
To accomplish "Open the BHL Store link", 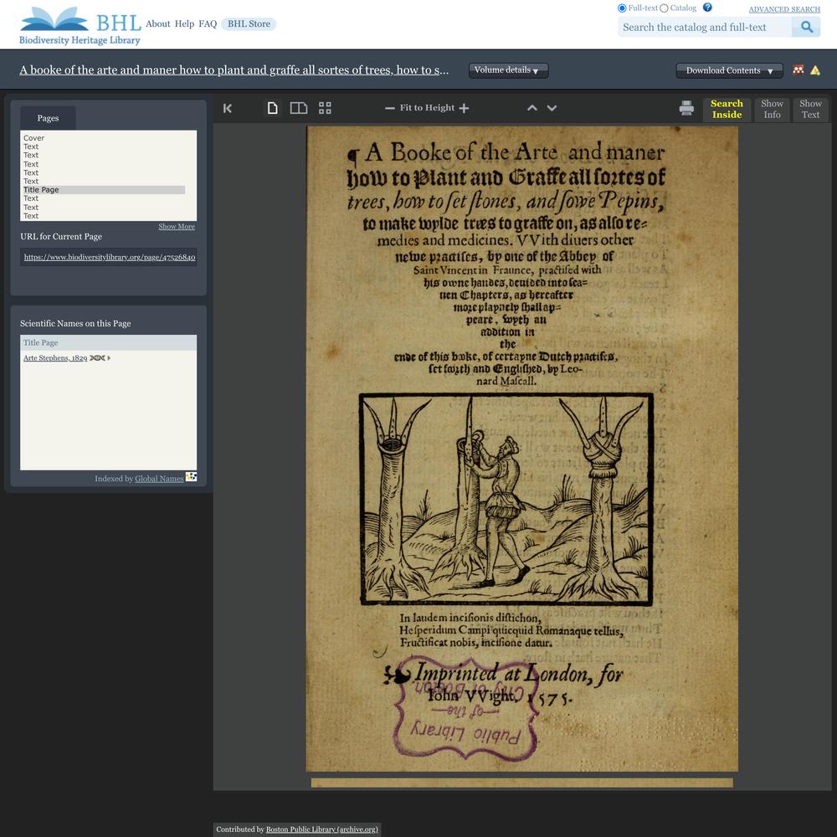I will coord(249,23).
